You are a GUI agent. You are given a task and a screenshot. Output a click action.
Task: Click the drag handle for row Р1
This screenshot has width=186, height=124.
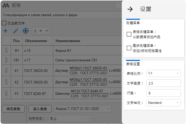tap(6, 93)
